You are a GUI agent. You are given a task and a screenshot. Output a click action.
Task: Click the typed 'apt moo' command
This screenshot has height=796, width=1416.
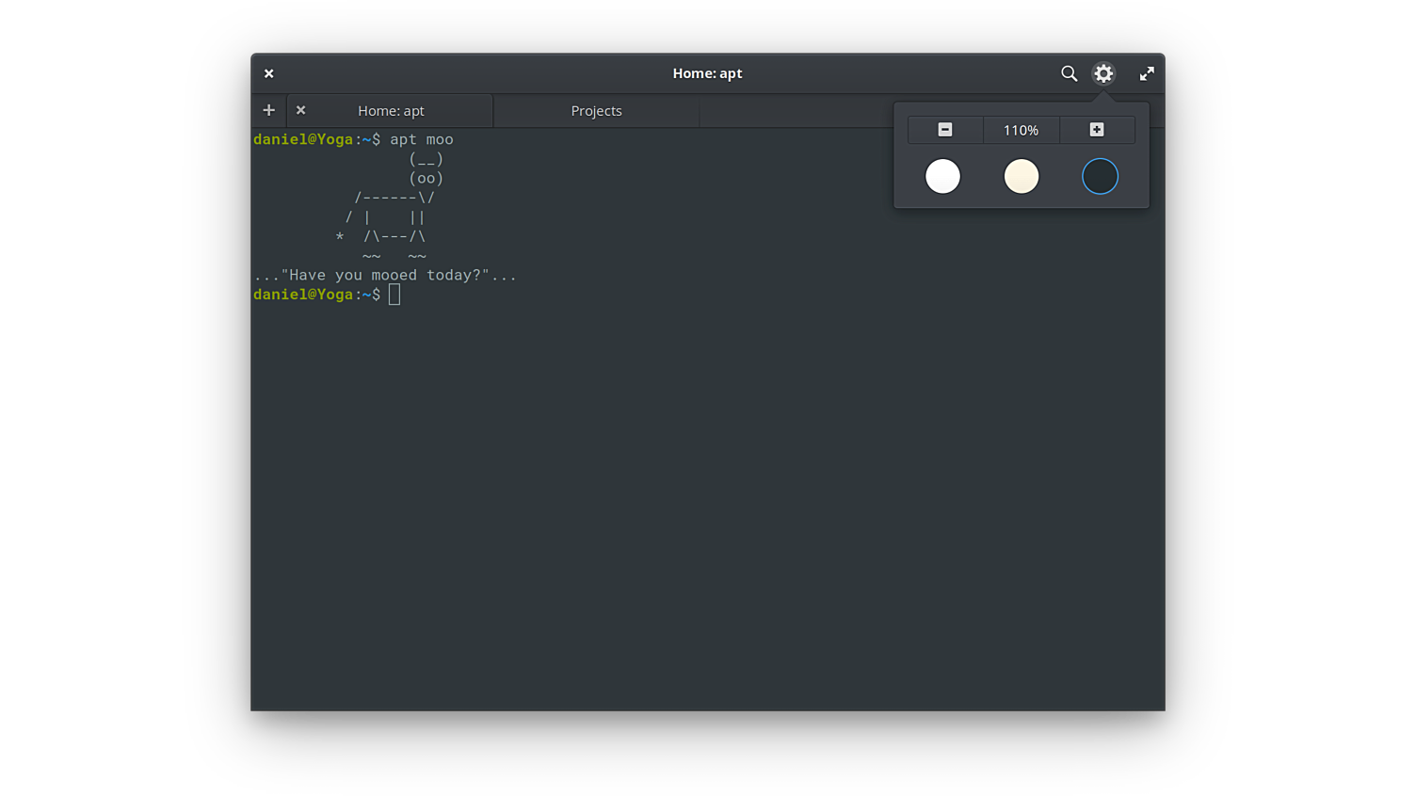tap(422, 139)
